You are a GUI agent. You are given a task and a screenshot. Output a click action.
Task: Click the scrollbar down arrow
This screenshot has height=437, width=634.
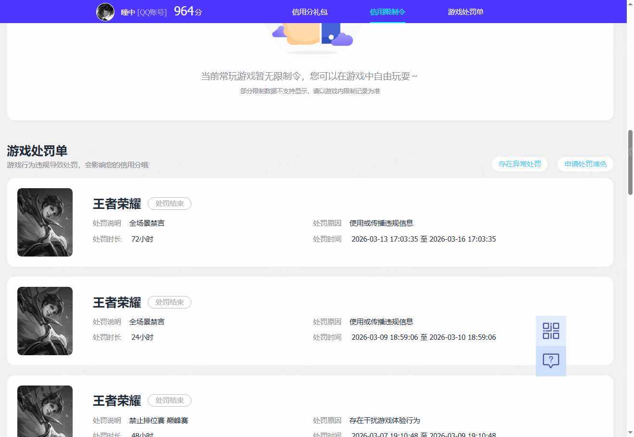pos(630,433)
